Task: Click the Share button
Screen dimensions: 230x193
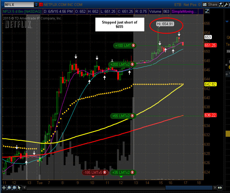Action: (210, 5)
